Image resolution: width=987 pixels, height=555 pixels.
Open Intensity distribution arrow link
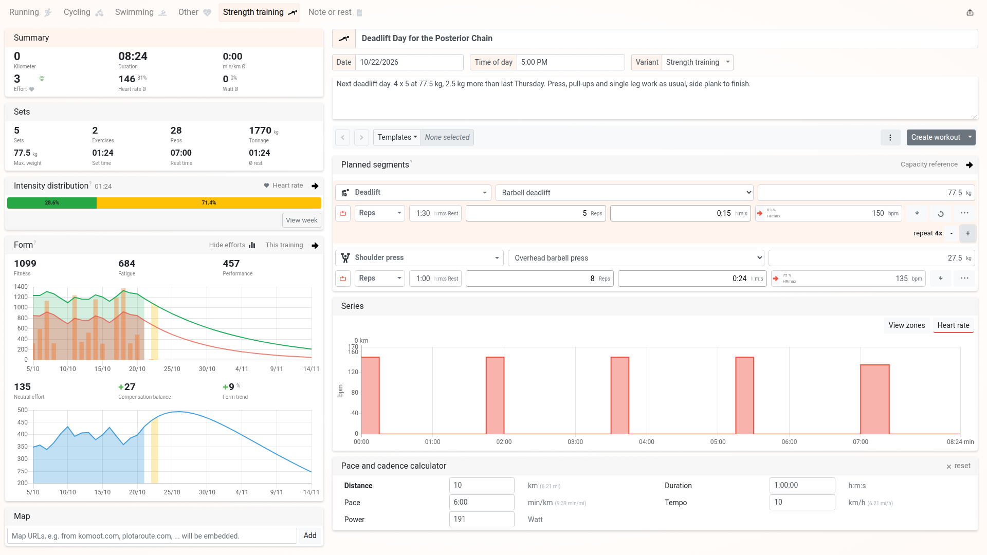pyautogui.click(x=315, y=186)
